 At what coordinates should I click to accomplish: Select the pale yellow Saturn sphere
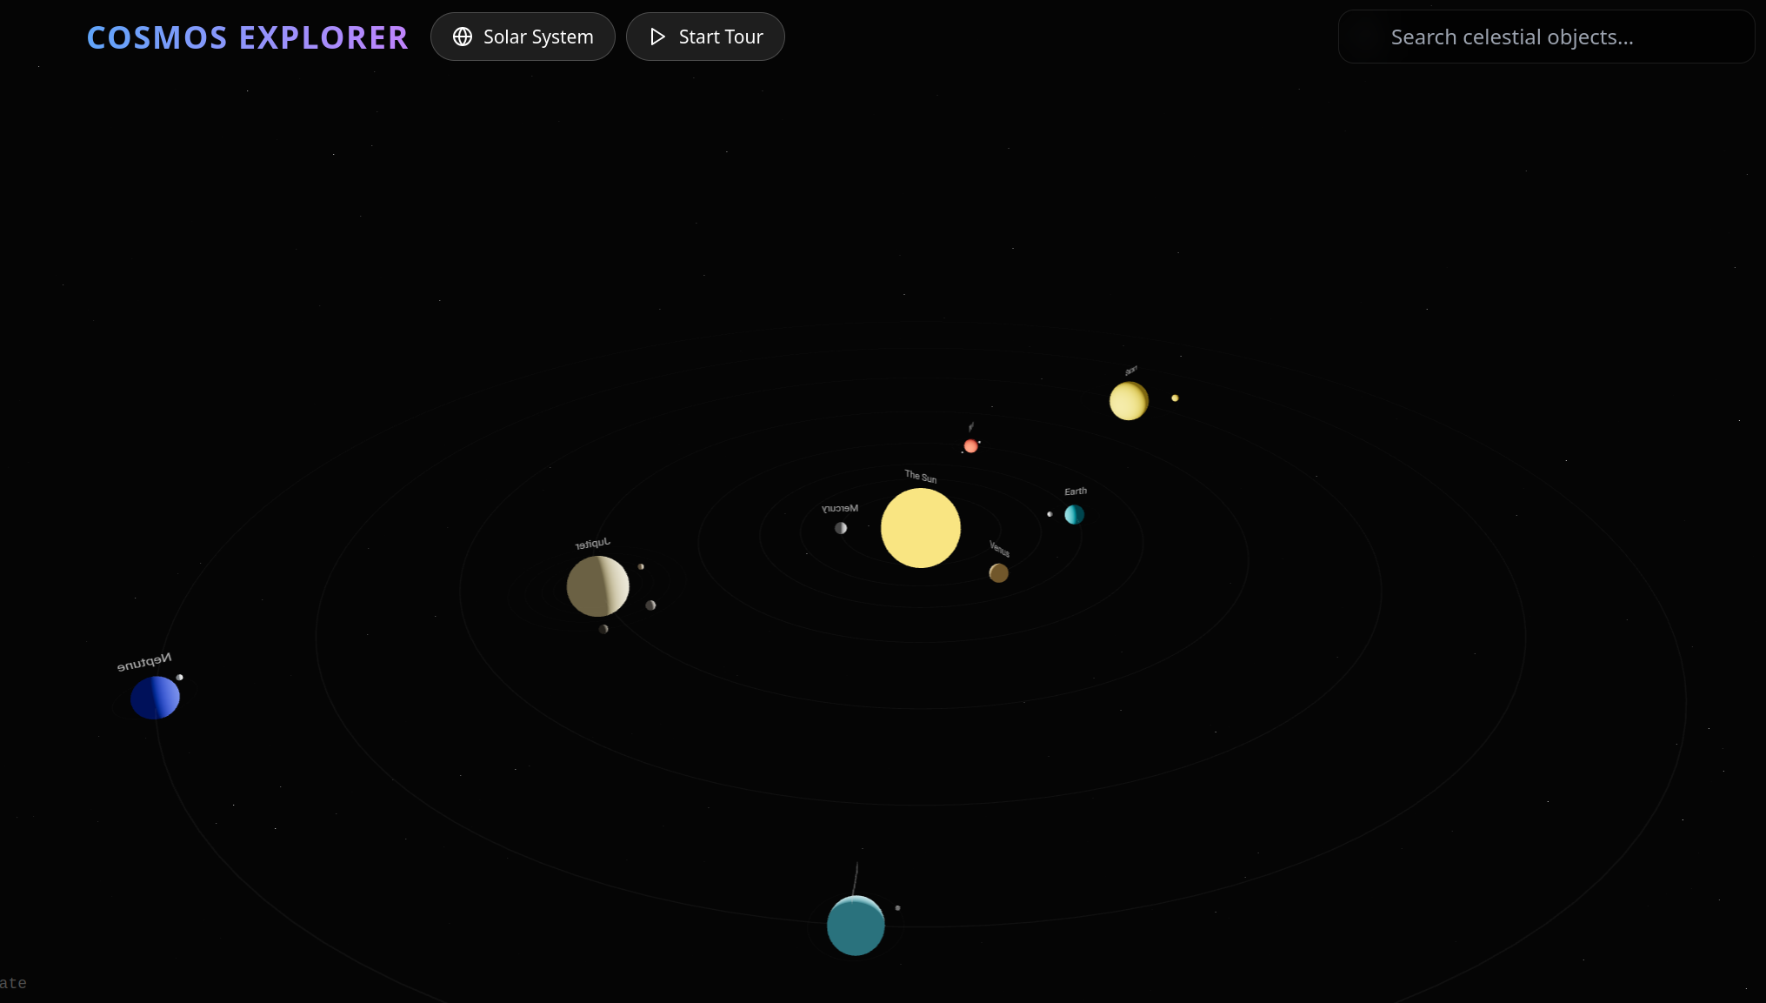click(x=1129, y=401)
